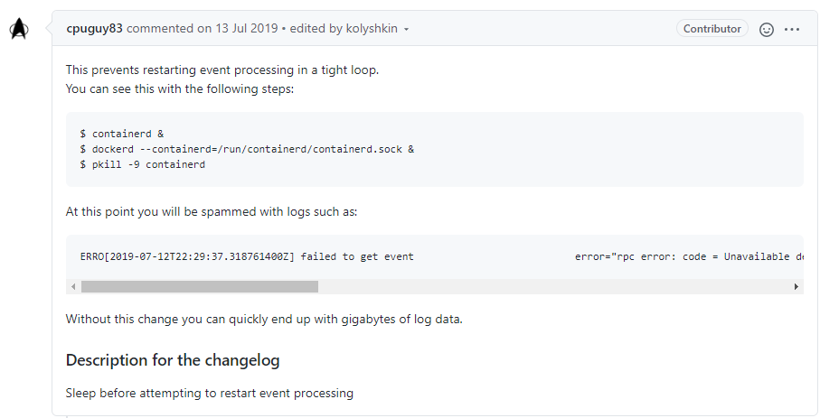Click the "Without this change" paragraph
The image size is (820, 418).
[264, 319]
